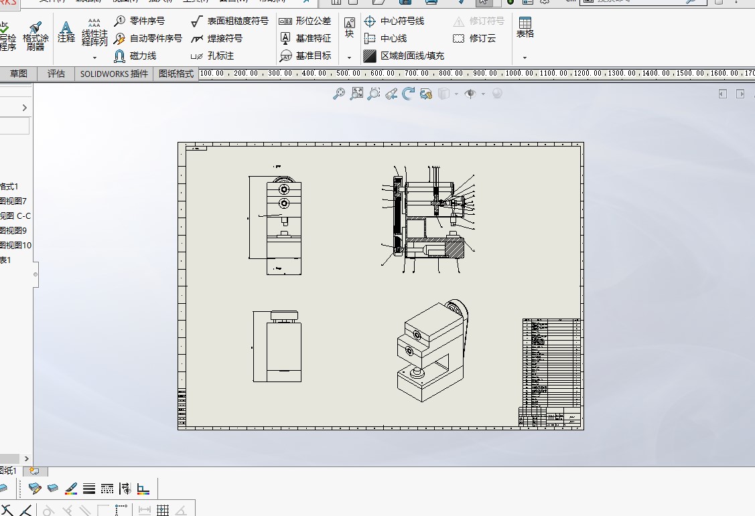
Task: Open the 形位公差 geometric tolerance tool
Action: (x=305, y=21)
